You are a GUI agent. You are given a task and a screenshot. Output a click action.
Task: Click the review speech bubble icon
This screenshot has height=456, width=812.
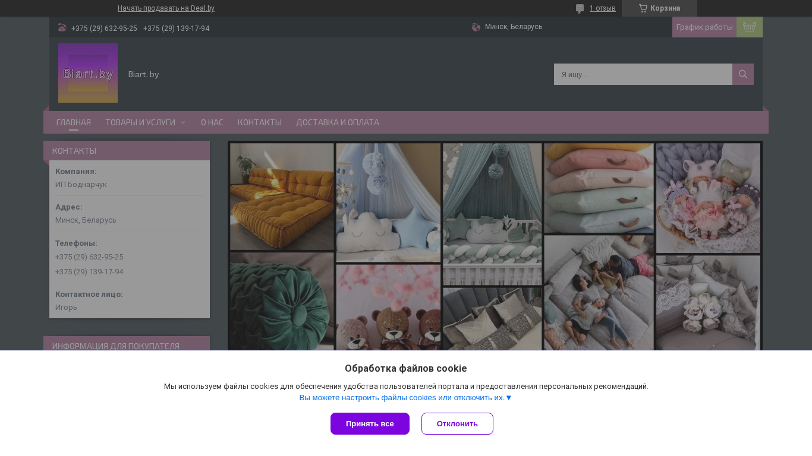(x=580, y=8)
